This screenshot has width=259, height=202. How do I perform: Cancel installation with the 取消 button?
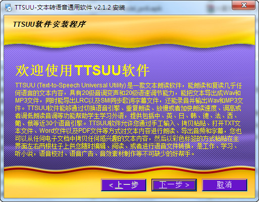tap(224, 185)
